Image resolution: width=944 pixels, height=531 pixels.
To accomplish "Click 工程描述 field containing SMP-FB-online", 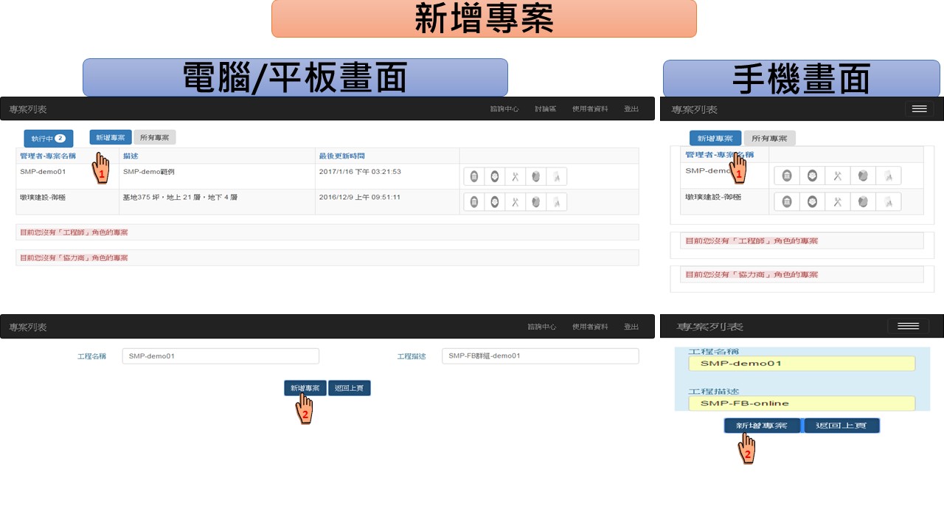I will pyautogui.click(x=802, y=403).
